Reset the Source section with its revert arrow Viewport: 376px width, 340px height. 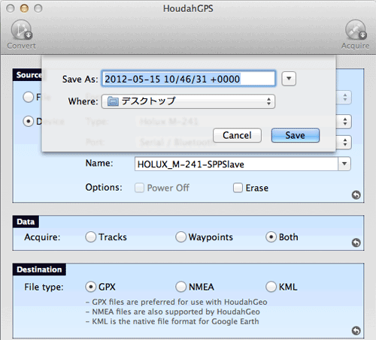pyautogui.click(x=356, y=194)
